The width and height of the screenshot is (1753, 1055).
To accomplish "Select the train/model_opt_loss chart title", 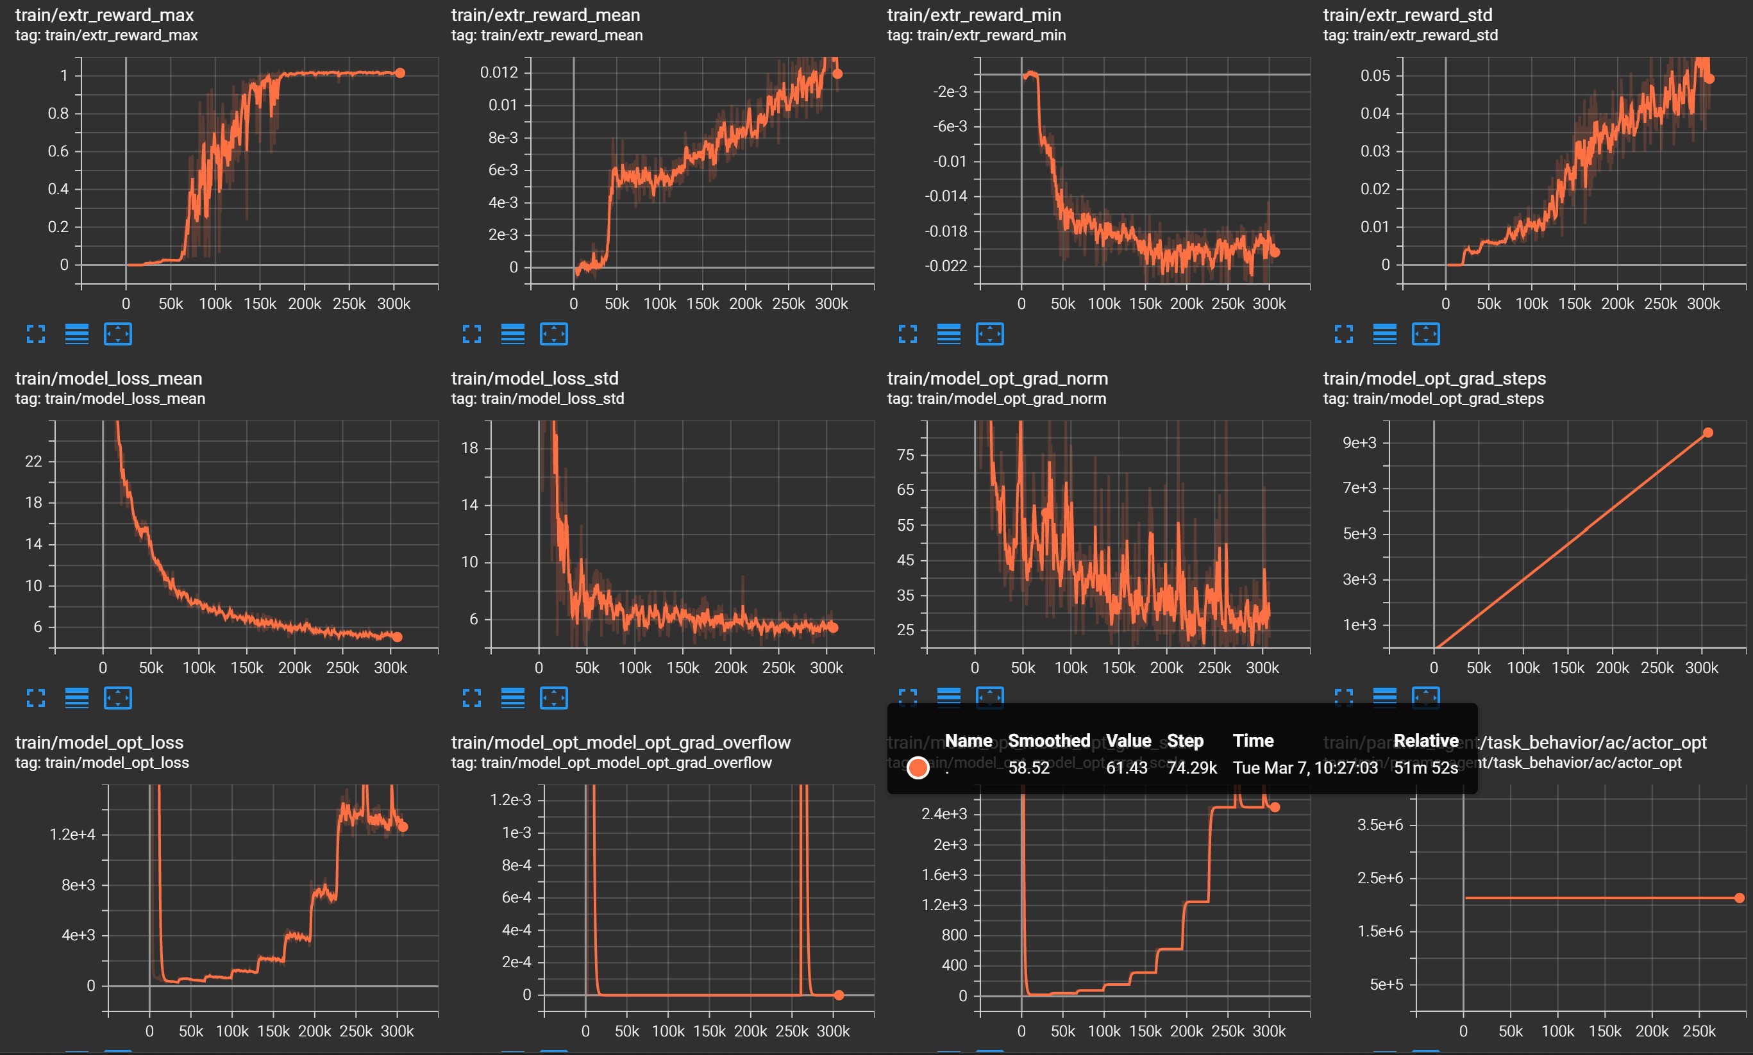I will pyautogui.click(x=99, y=742).
